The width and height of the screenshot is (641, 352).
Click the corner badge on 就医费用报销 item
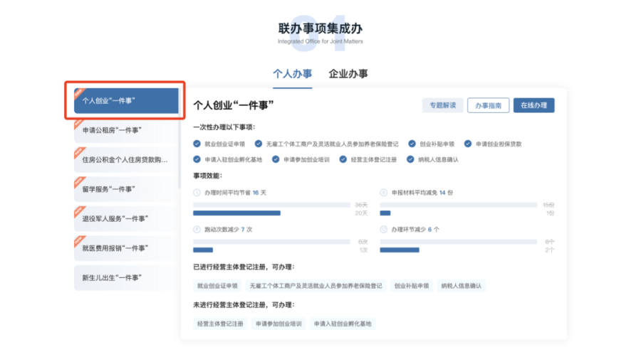pyautogui.click(x=78, y=241)
